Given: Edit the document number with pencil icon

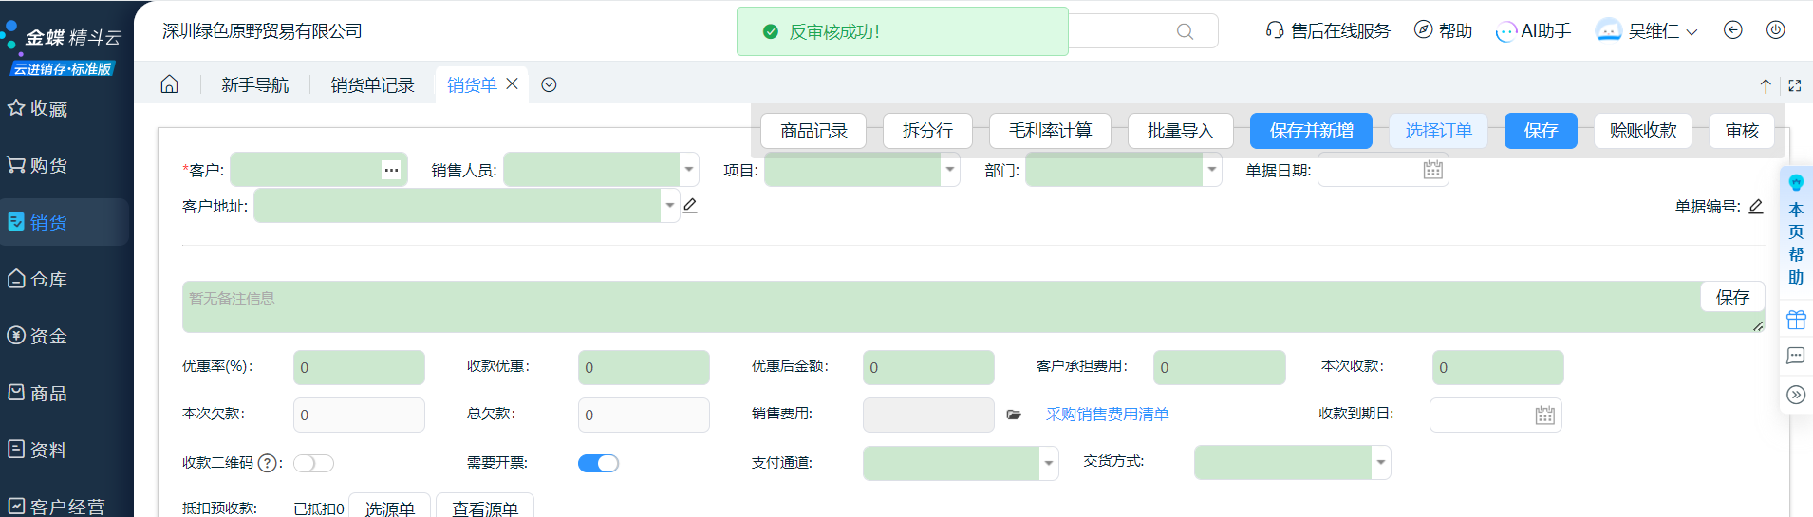Looking at the screenshot, I should (x=1755, y=206).
